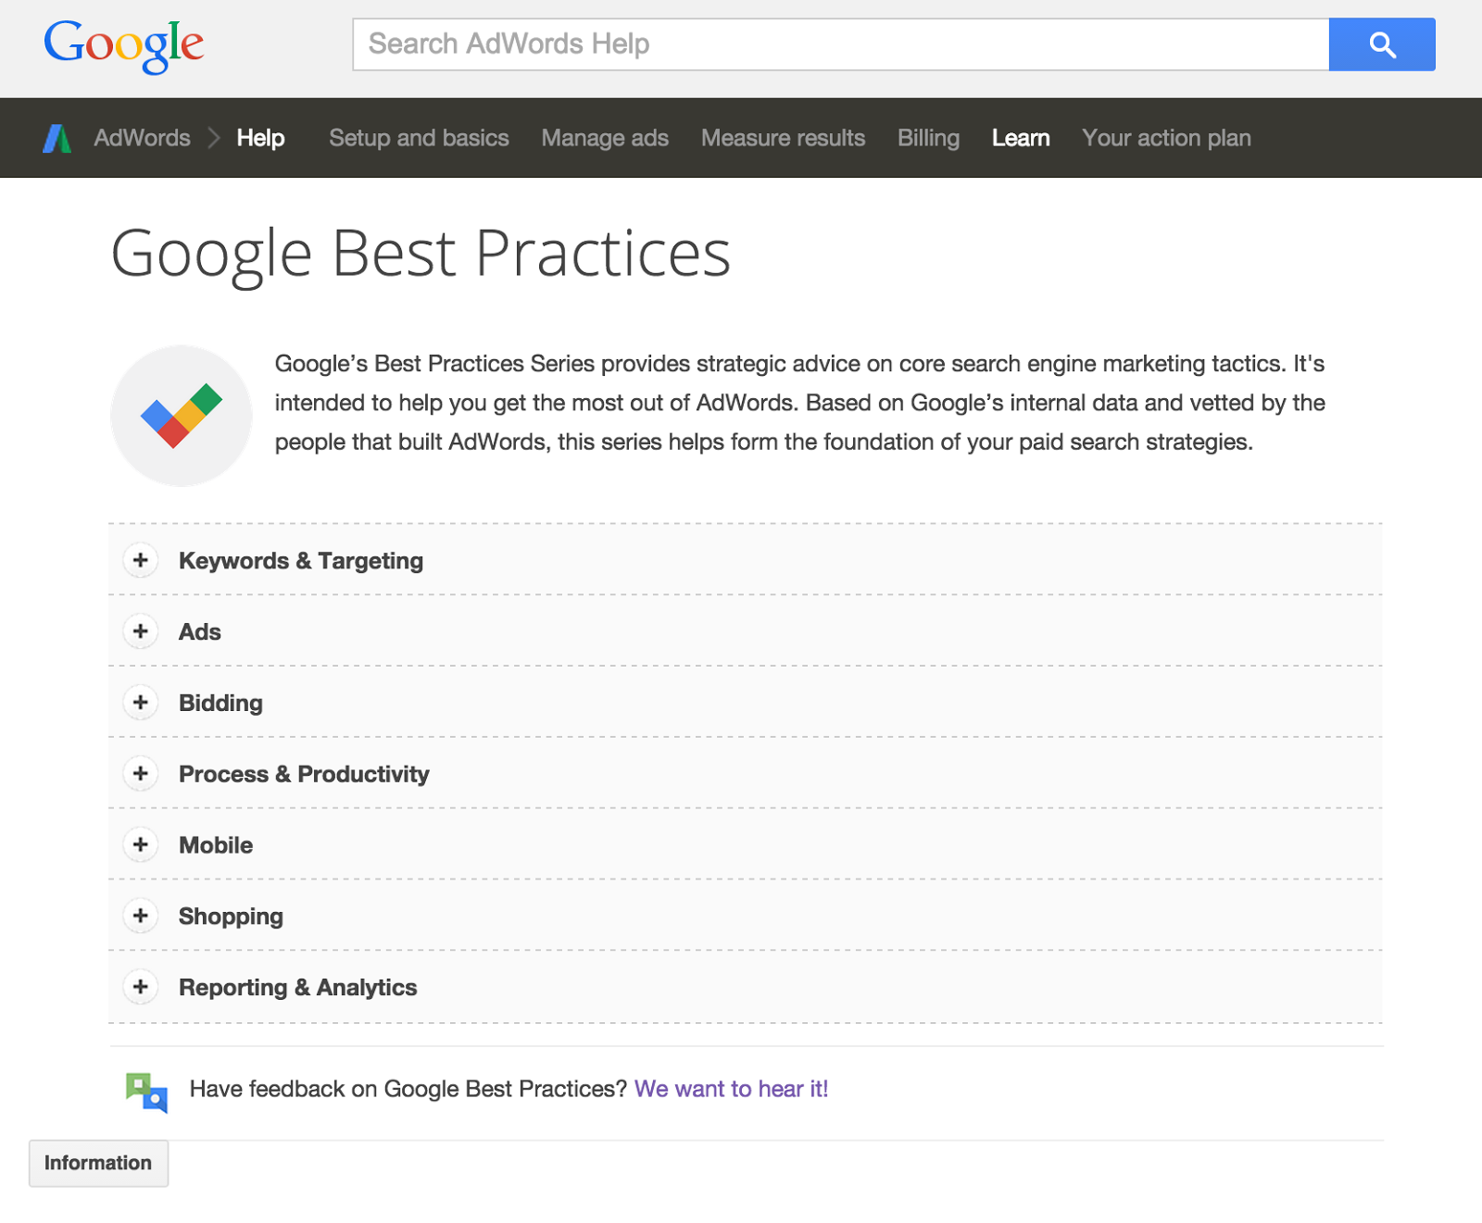
Task: Click the Best Practices checkmark badge
Action: pos(182,416)
